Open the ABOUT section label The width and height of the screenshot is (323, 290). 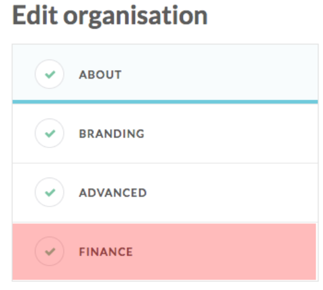click(100, 74)
